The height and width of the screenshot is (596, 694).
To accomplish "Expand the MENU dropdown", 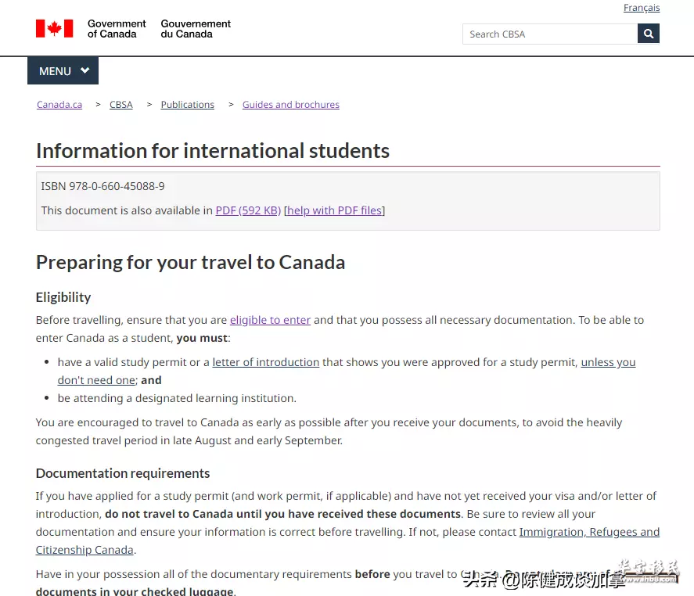I will click(x=63, y=71).
